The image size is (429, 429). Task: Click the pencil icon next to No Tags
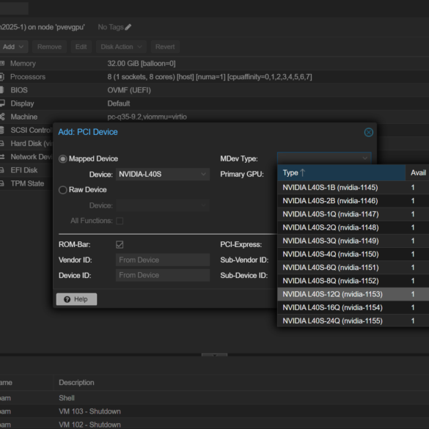pyautogui.click(x=128, y=27)
